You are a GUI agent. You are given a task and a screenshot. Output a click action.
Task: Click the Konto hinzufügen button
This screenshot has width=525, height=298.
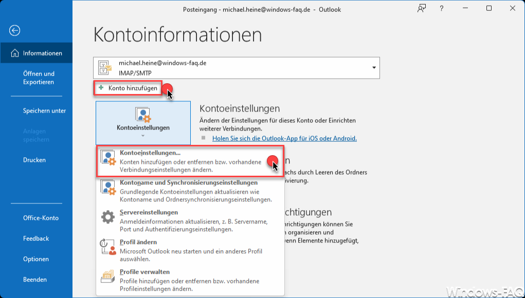128,88
